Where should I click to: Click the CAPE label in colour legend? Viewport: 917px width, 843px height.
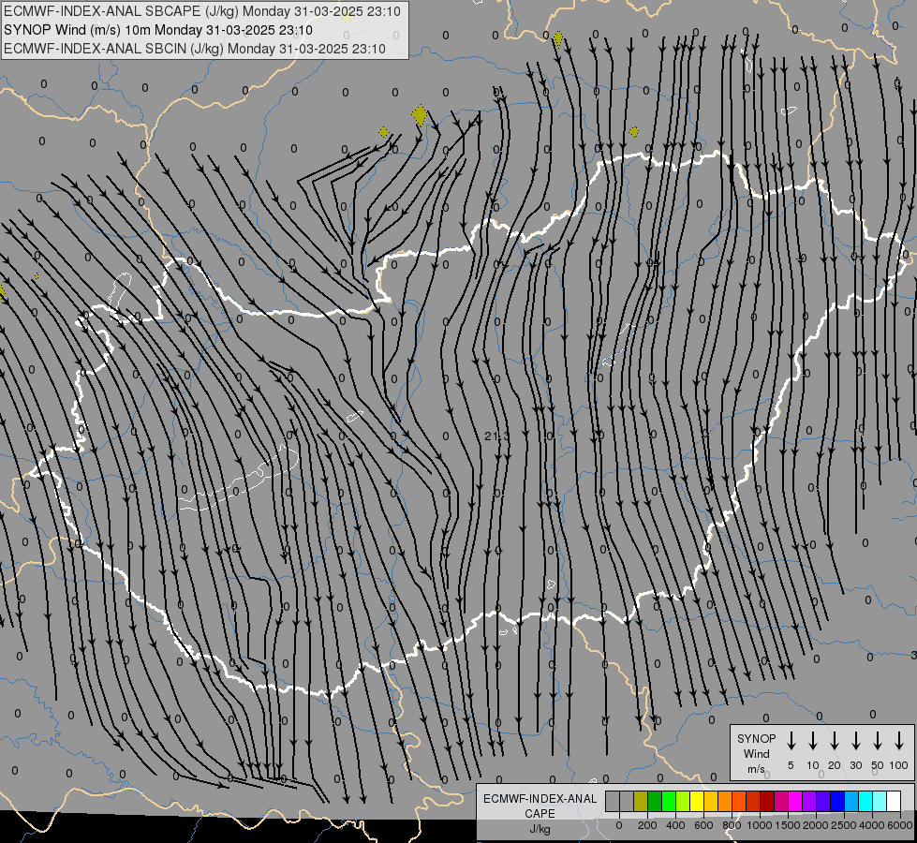tap(540, 814)
